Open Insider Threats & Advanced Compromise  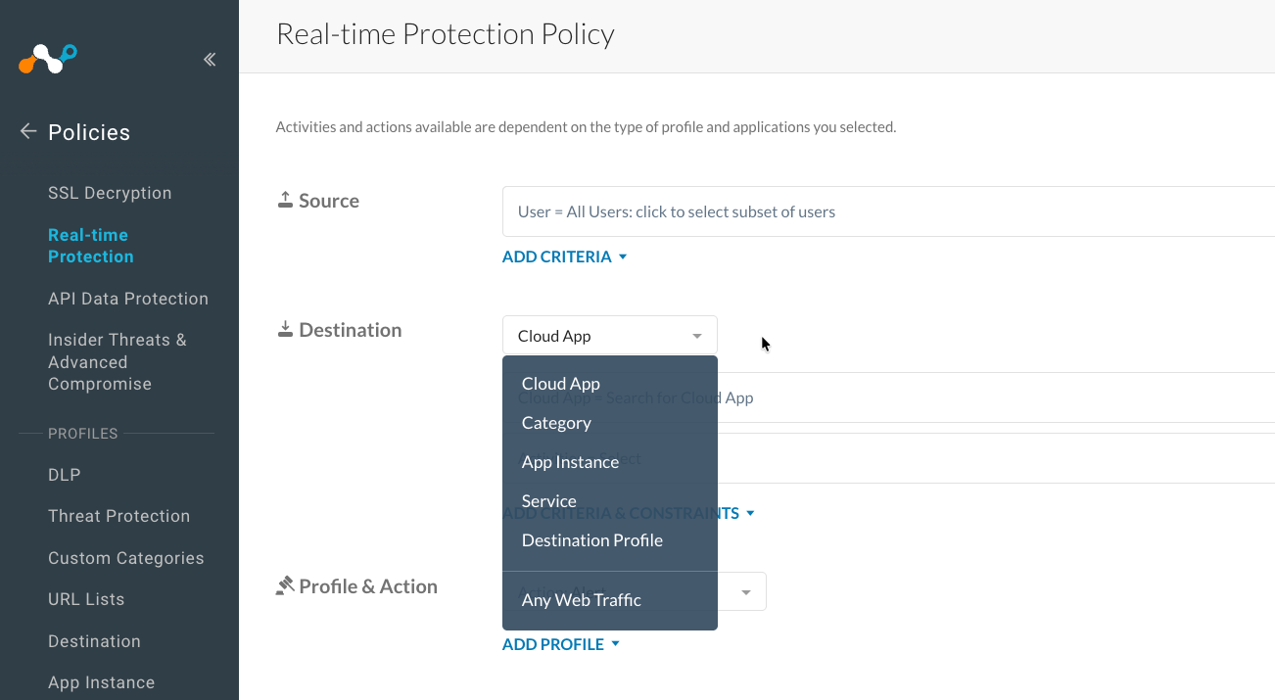(118, 361)
